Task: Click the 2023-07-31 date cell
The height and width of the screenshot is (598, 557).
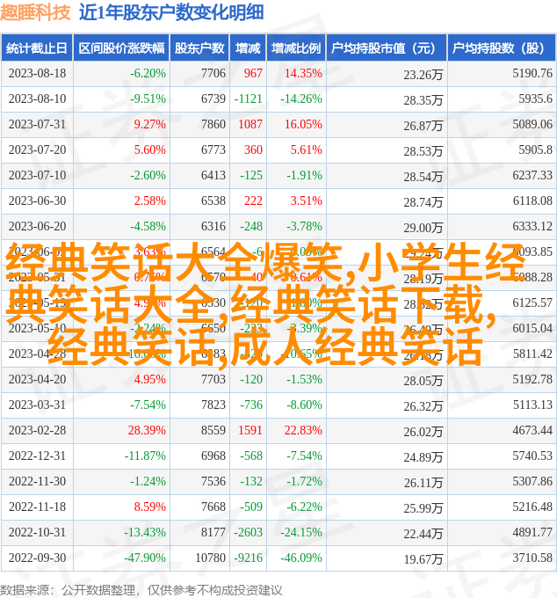Action: point(37,125)
